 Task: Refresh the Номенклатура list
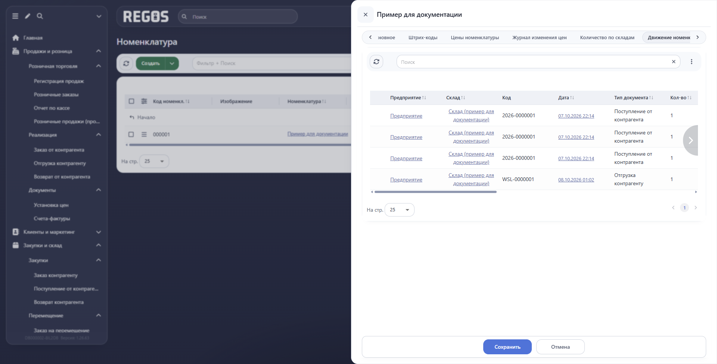[x=126, y=63]
